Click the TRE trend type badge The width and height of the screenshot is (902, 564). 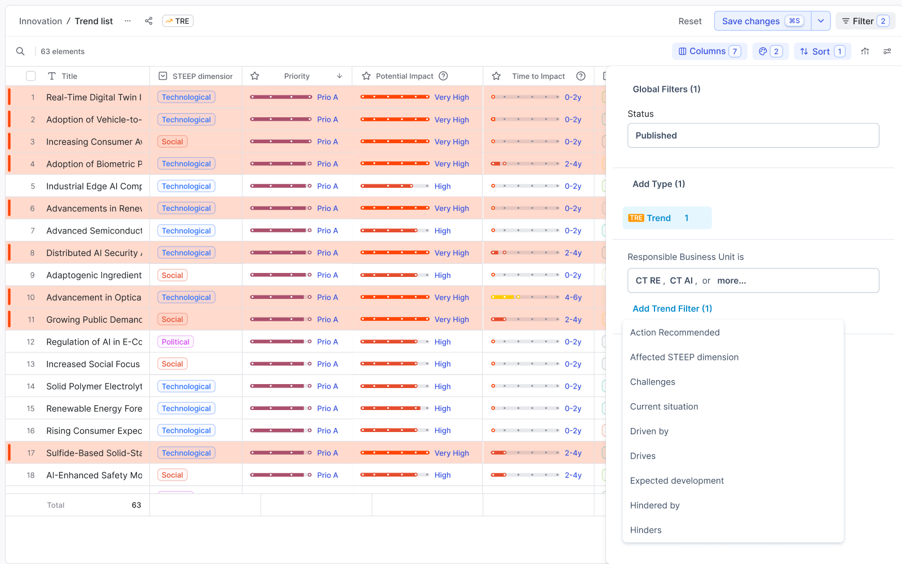pos(178,21)
